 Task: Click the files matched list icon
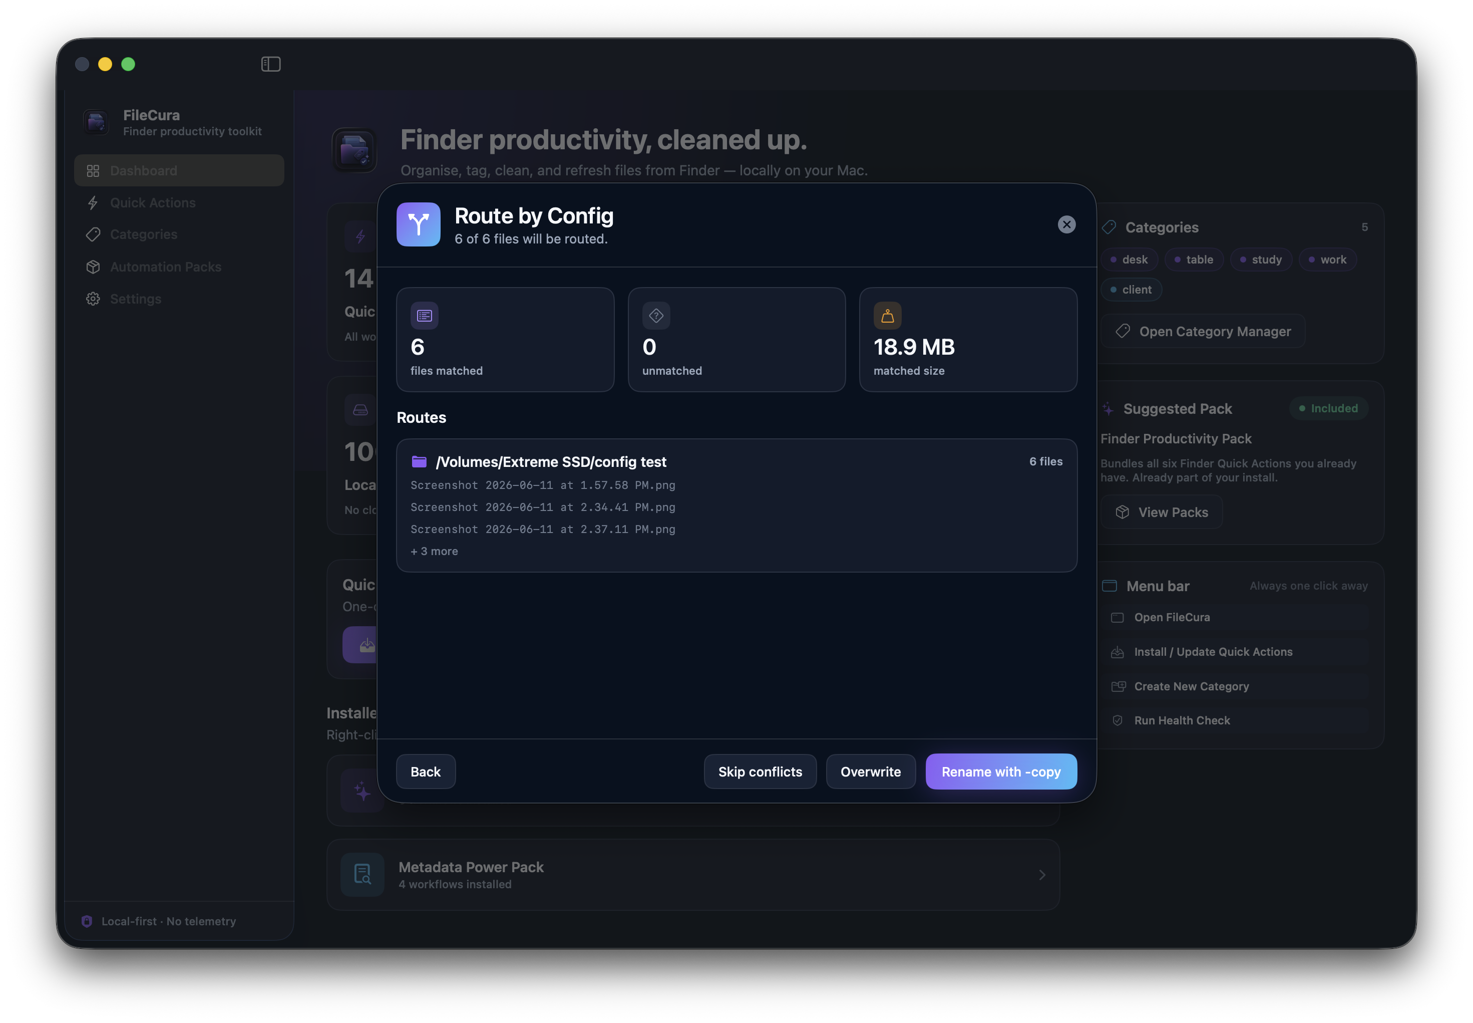(x=425, y=315)
